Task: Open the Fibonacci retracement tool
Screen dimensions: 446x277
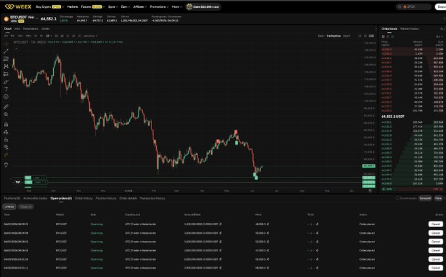Action: [x=6, y=59]
